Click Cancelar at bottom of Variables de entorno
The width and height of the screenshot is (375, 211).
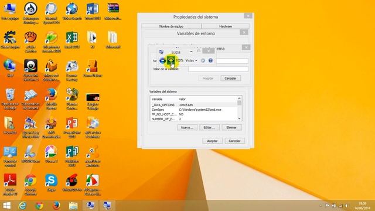click(x=234, y=141)
